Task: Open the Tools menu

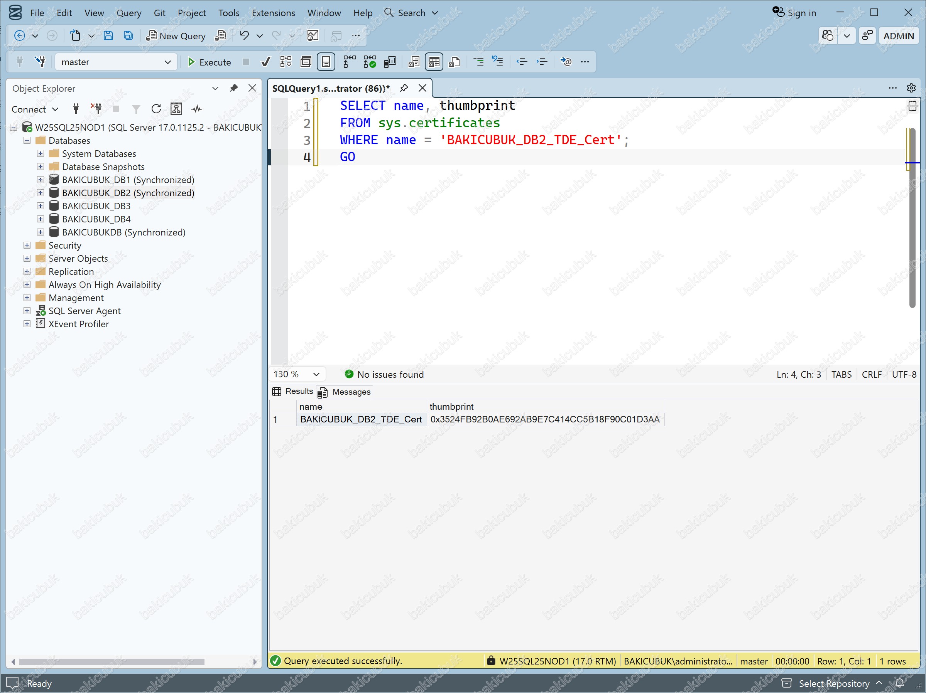Action: point(228,13)
